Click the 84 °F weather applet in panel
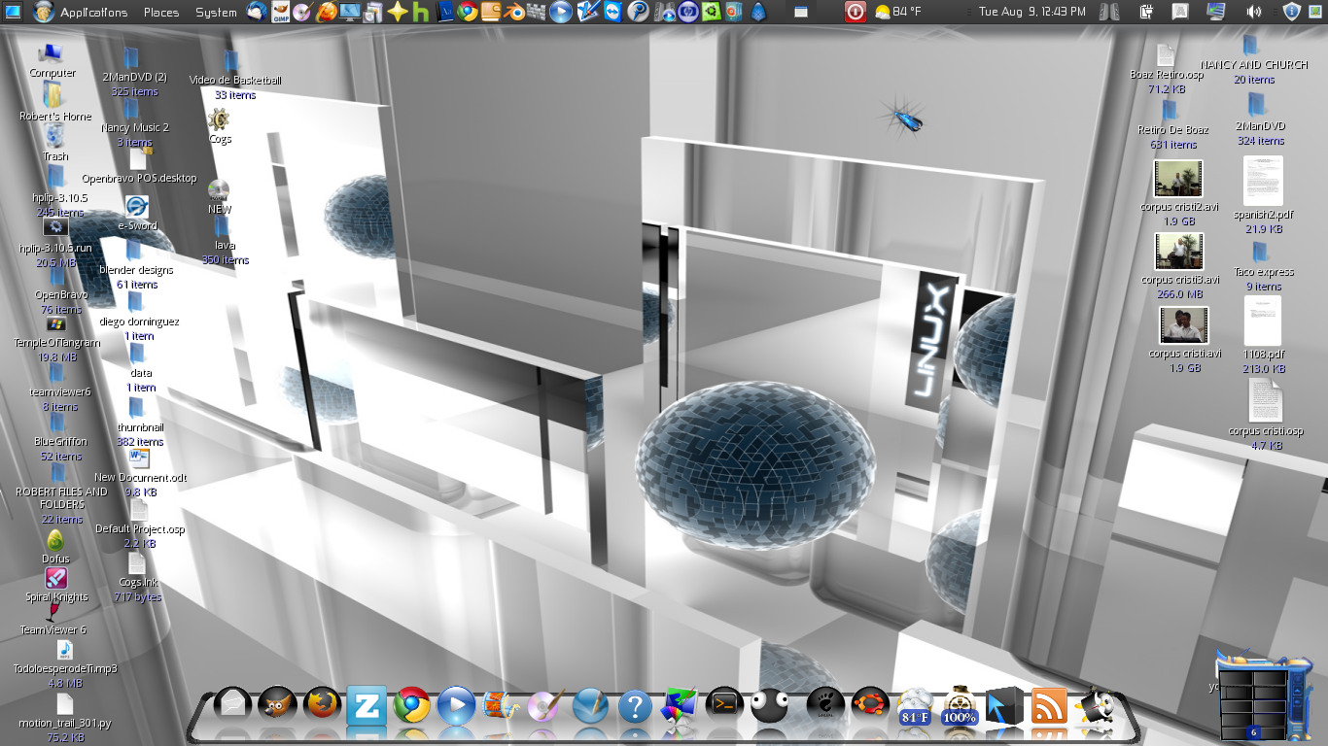The height and width of the screenshot is (746, 1328). [897, 12]
